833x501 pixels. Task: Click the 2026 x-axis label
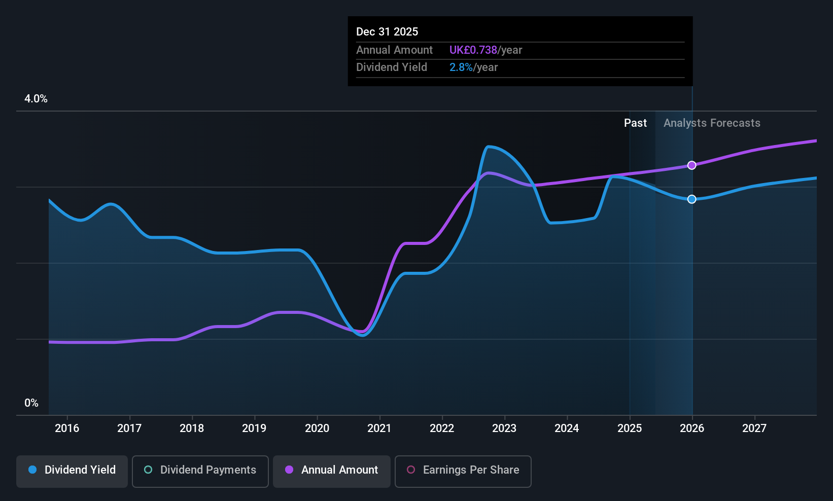point(692,428)
